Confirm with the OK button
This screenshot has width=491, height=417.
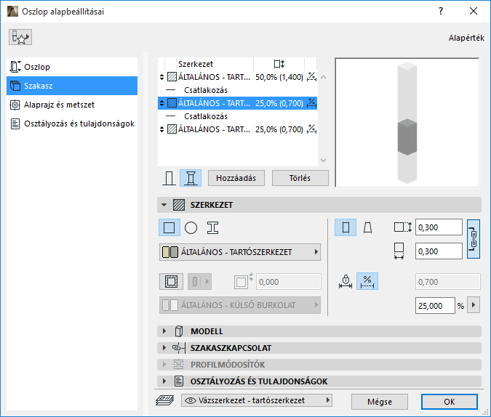[450, 402]
